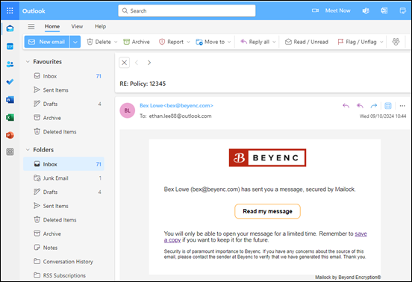Open the Calendar icon in sidebar
Image resolution: width=412 pixels, height=282 pixels.
point(10,46)
